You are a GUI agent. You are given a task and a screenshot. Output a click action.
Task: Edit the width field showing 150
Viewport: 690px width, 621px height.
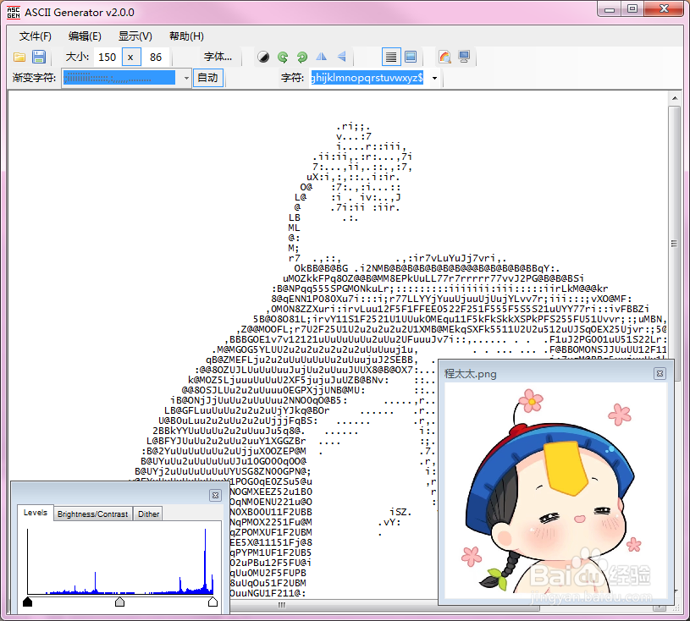pyautogui.click(x=107, y=58)
